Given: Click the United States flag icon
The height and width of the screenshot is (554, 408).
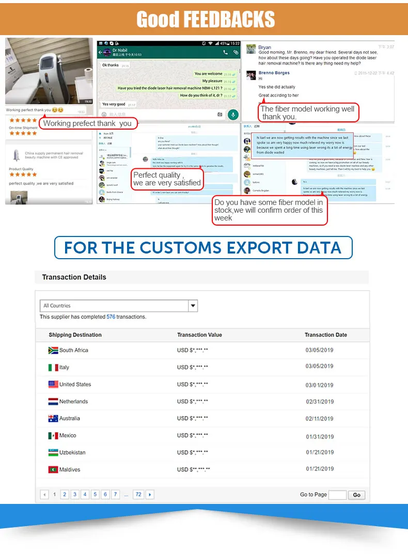Looking at the screenshot, I should (53, 385).
